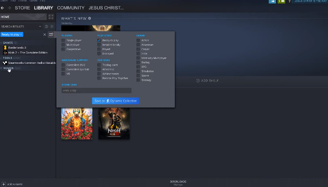Enable Controllers (partial) support filter

tap(63, 69)
